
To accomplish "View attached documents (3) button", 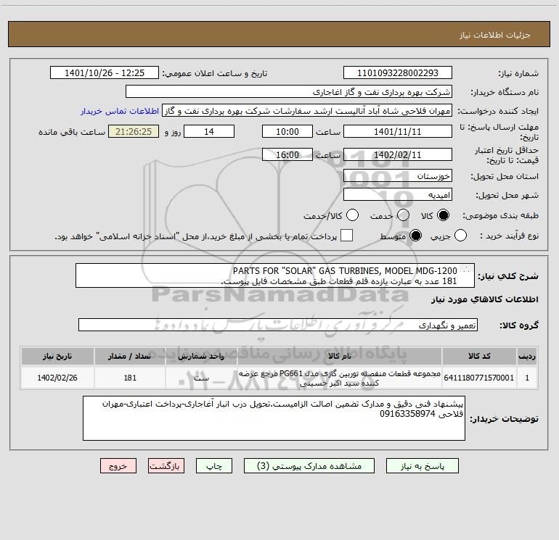I will point(309,466).
